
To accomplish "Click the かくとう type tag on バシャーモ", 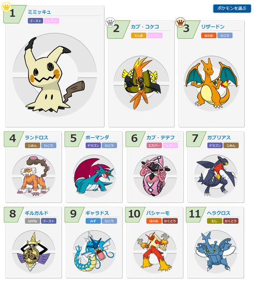I will [170, 221].
